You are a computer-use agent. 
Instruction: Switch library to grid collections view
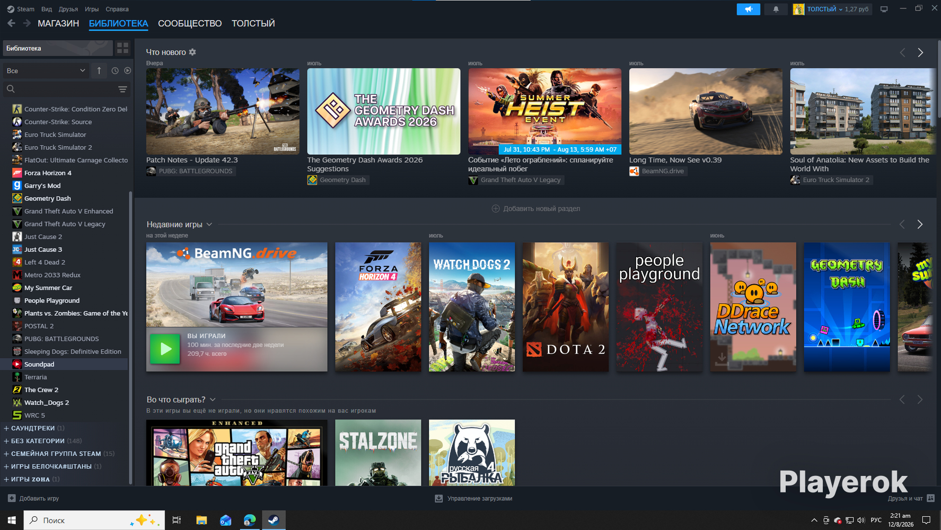[122, 48]
